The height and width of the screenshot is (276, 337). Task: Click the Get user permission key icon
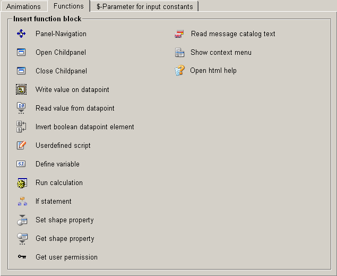(22, 257)
